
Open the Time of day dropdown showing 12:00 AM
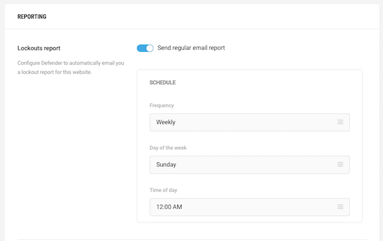[x=250, y=207]
